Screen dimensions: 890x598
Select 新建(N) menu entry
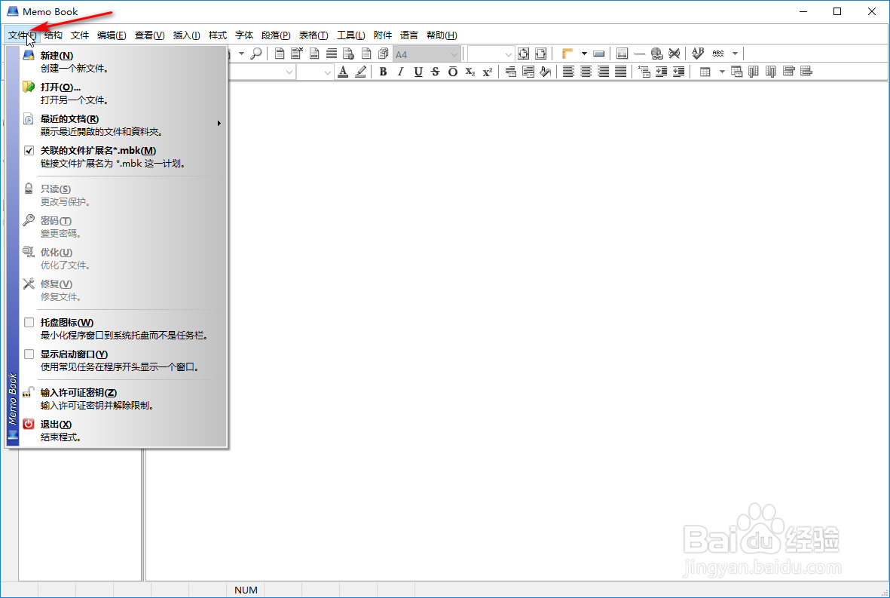tap(123, 61)
